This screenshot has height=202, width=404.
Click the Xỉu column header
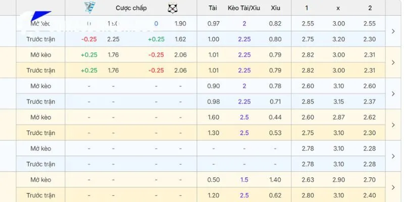[x=275, y=8]
